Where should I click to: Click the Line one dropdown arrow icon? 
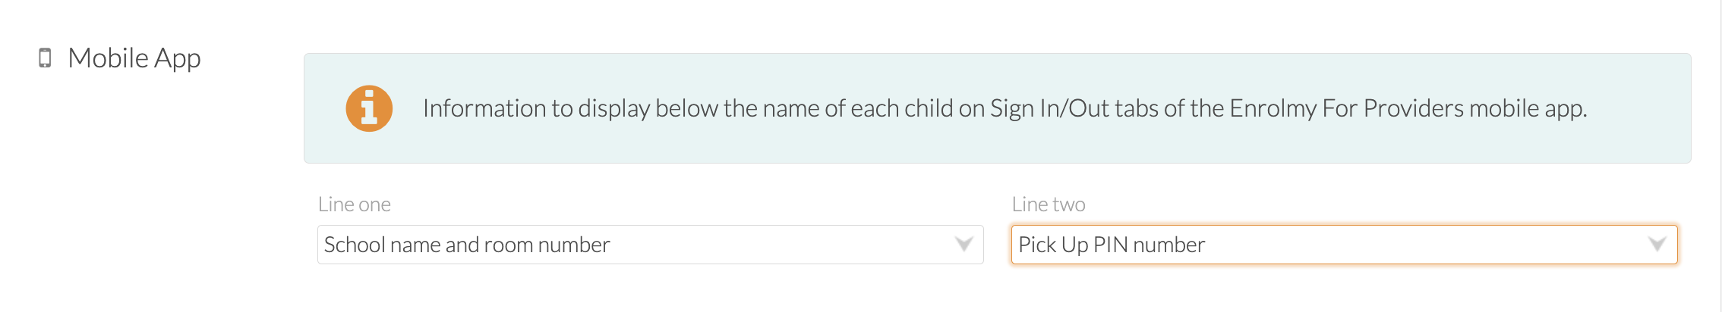tap(963, 245)
